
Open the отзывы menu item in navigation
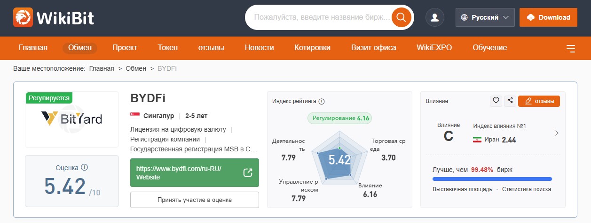pos(211,48)
